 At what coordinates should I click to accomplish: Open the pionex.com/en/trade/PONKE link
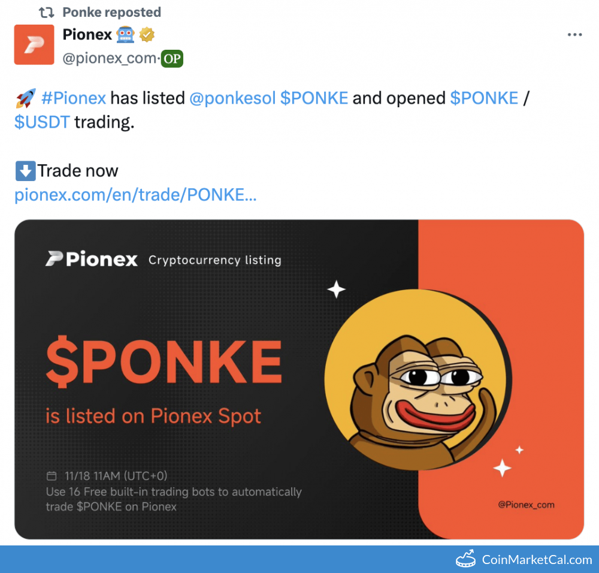[135, 195]
